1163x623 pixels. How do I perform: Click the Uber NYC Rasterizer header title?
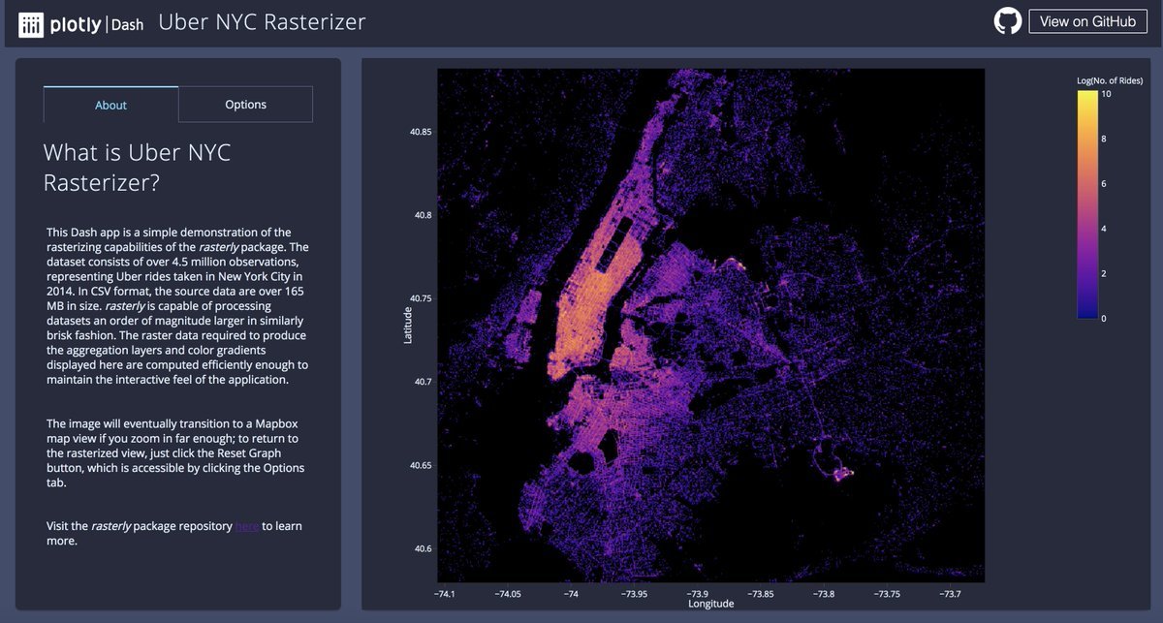tap(262, 22)
